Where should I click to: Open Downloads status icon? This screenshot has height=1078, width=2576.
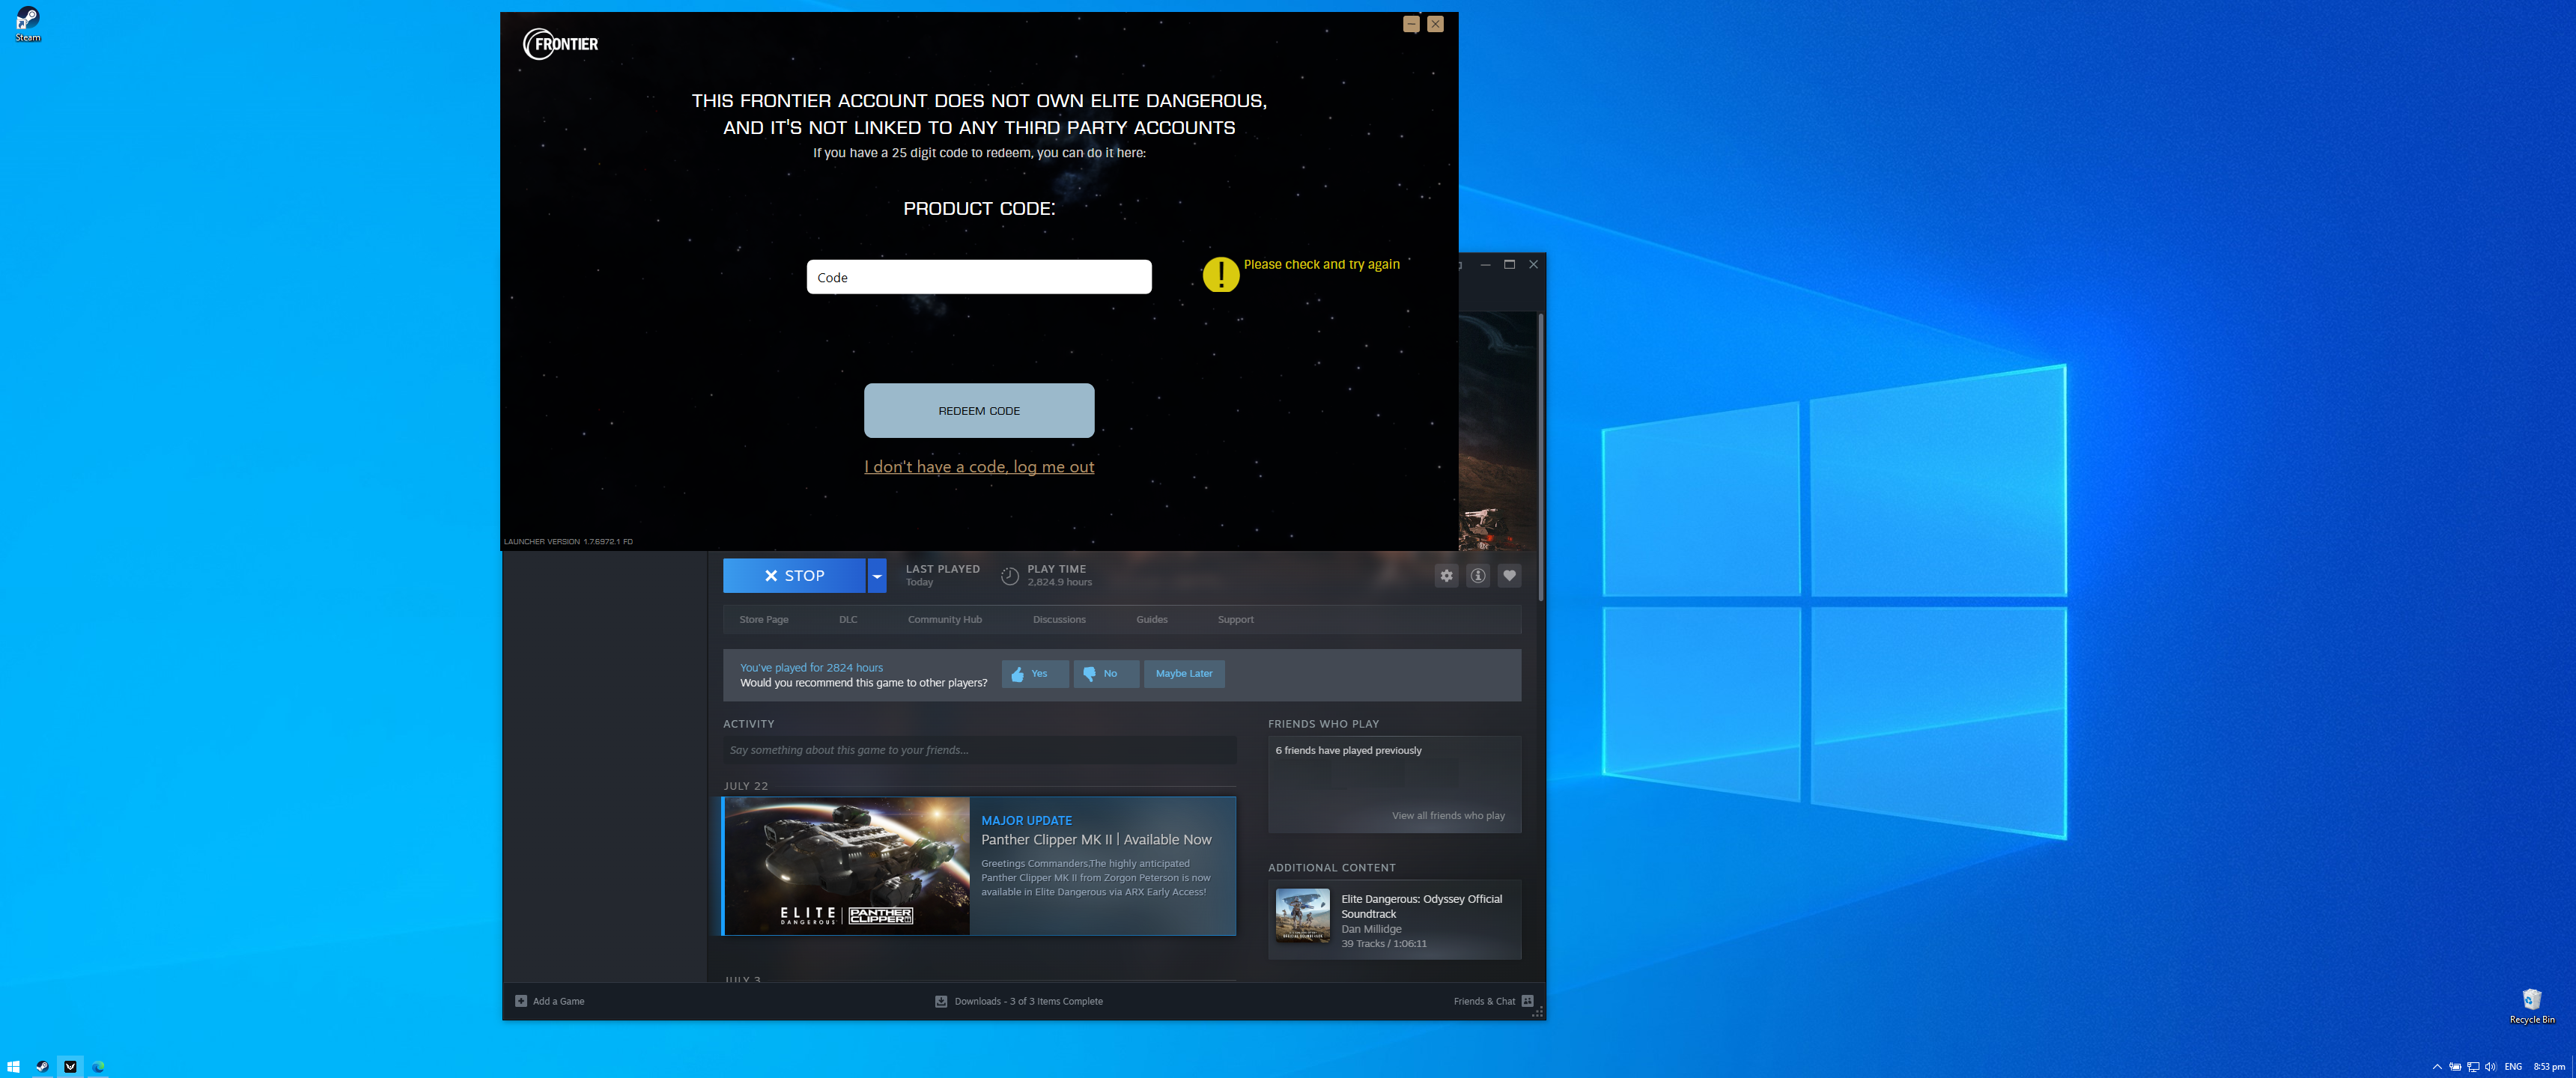[x=941, y=1001]
